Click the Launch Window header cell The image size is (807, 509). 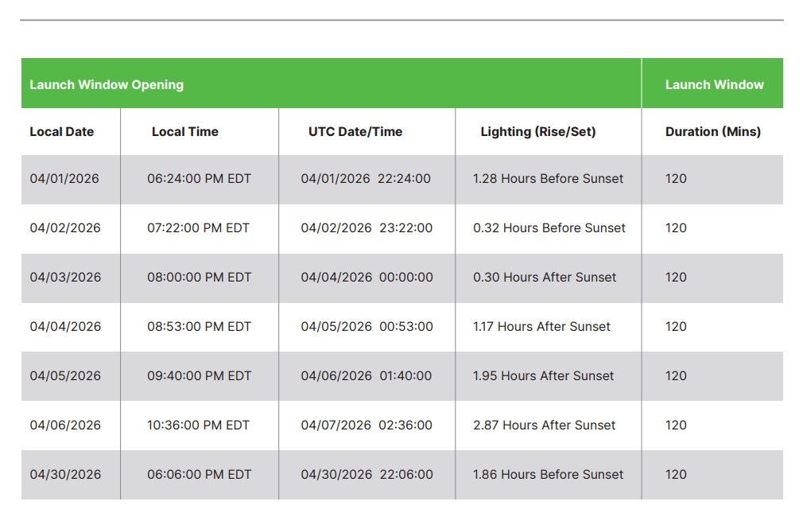click(x=714, y=84)
